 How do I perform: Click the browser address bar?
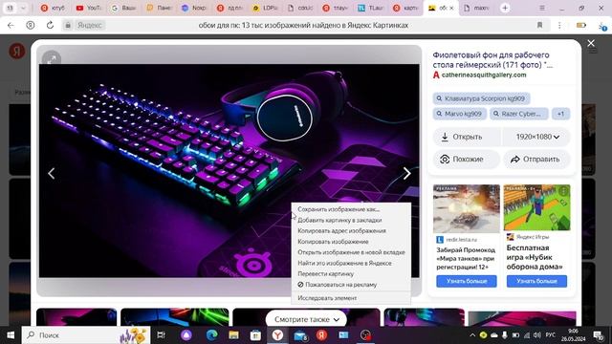(303, 26)
